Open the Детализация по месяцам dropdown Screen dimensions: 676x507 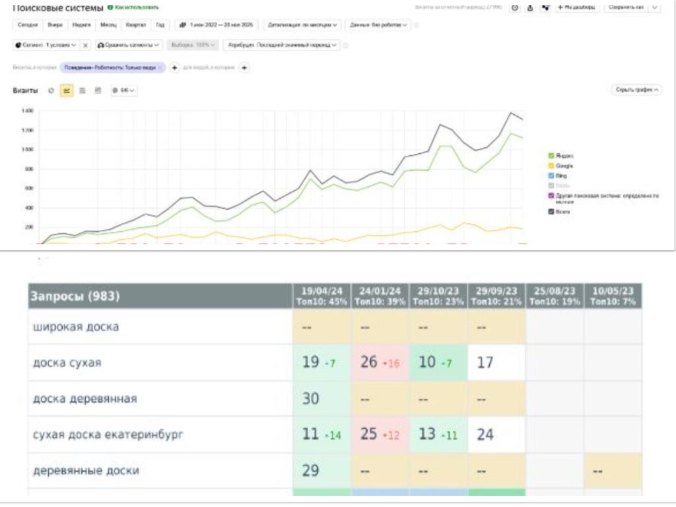pos(303,24)
